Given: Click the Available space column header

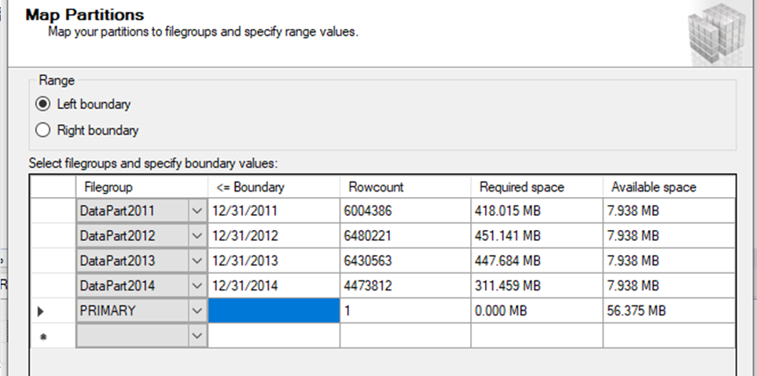Looking at the screenshot, I should coord(669,188).
